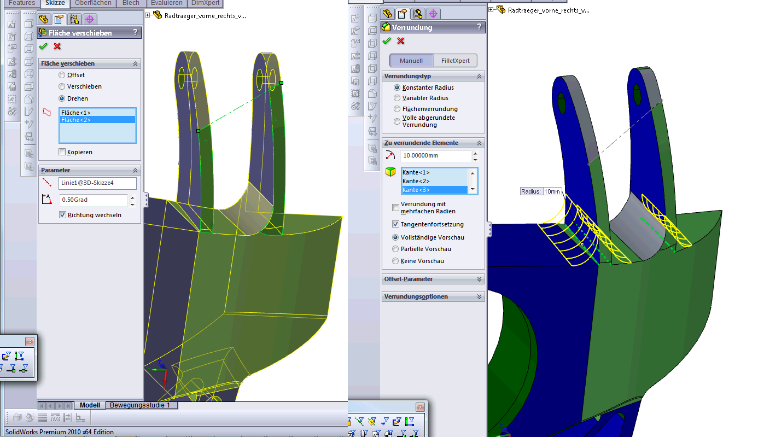Select Fläche<1> in the face list

97,113
